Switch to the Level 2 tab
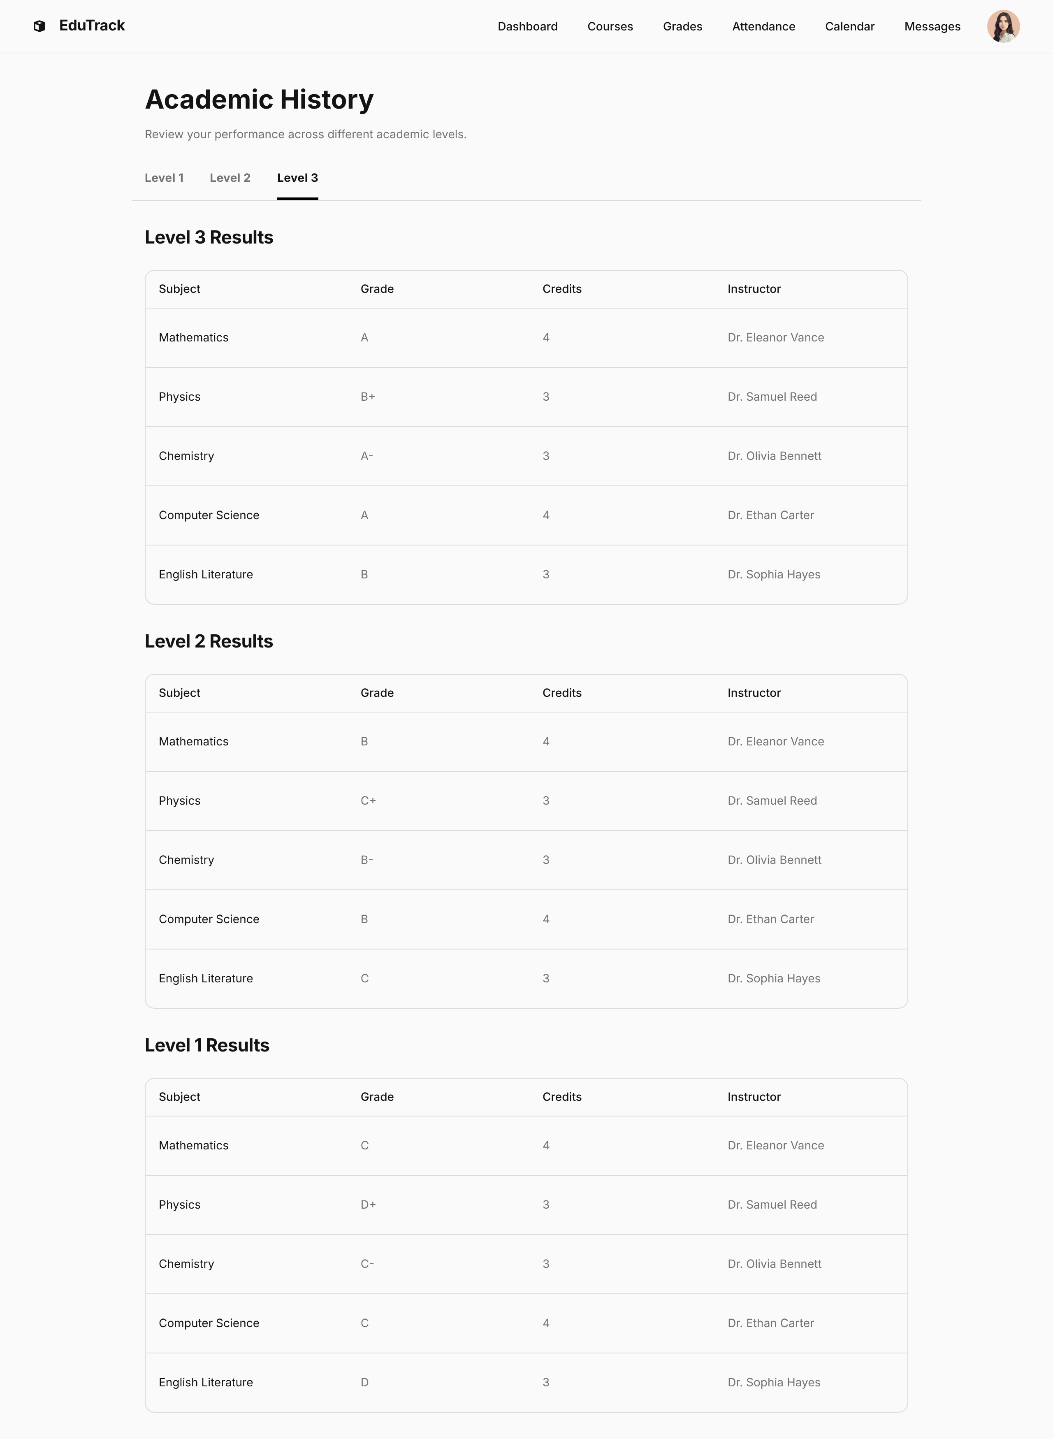Viewport: 1053px width, 1439px height. coord(230,178)
